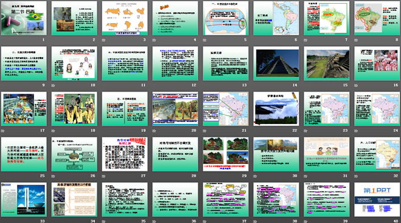This screenshot has width=401, height=223.
Task: Click animation star under slide 38
Action: 255,221
